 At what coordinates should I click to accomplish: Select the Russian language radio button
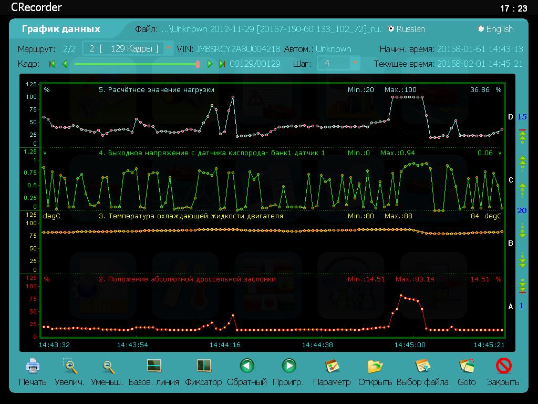click(391, 29)
